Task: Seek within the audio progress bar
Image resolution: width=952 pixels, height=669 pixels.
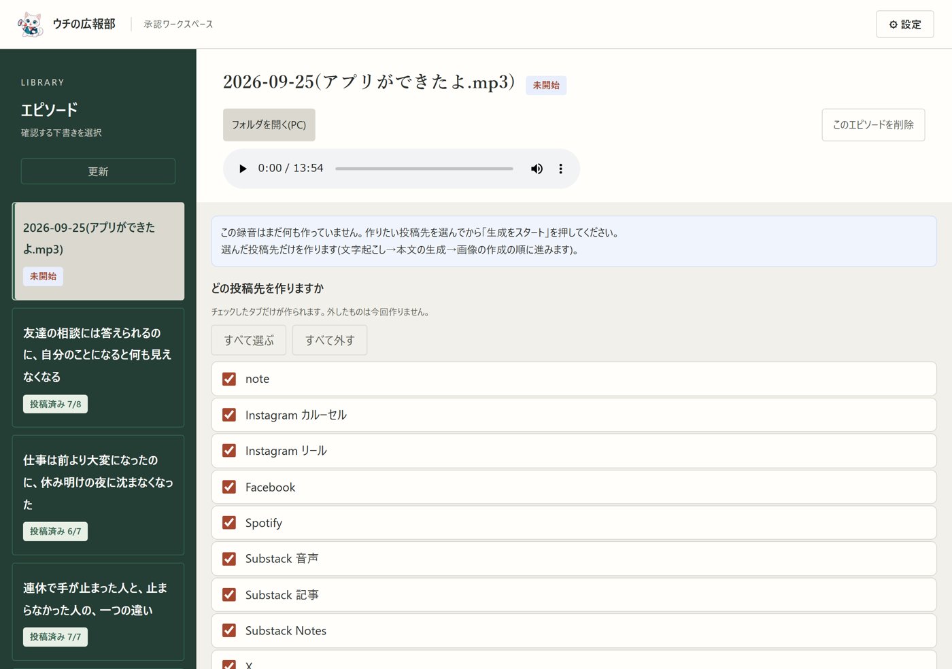Action: tap(424, 169)
